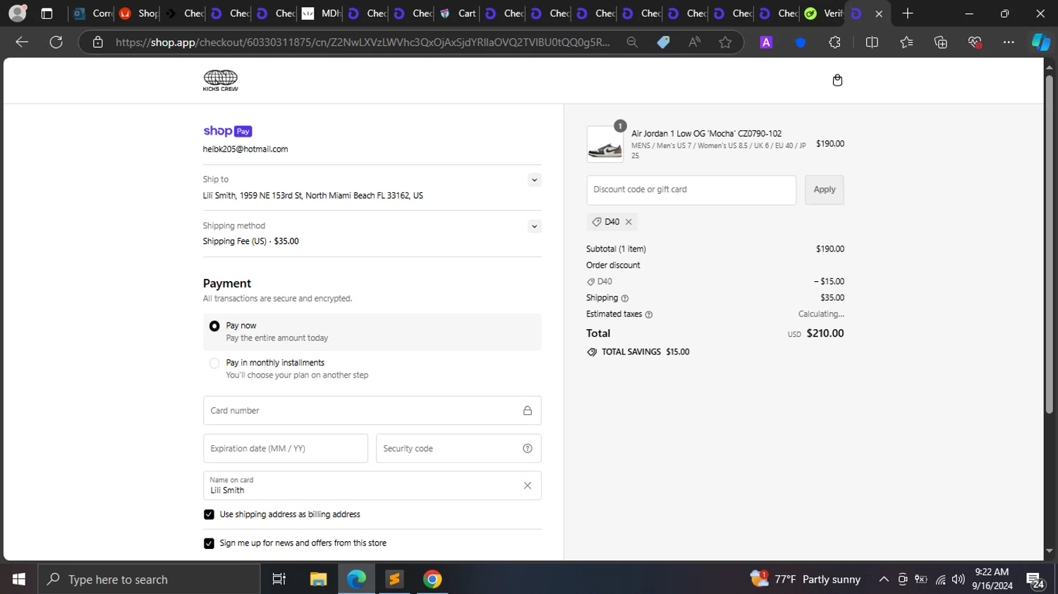Toggle split screen view
This screenshot has width=1058, height=594.
pos(872,42)
